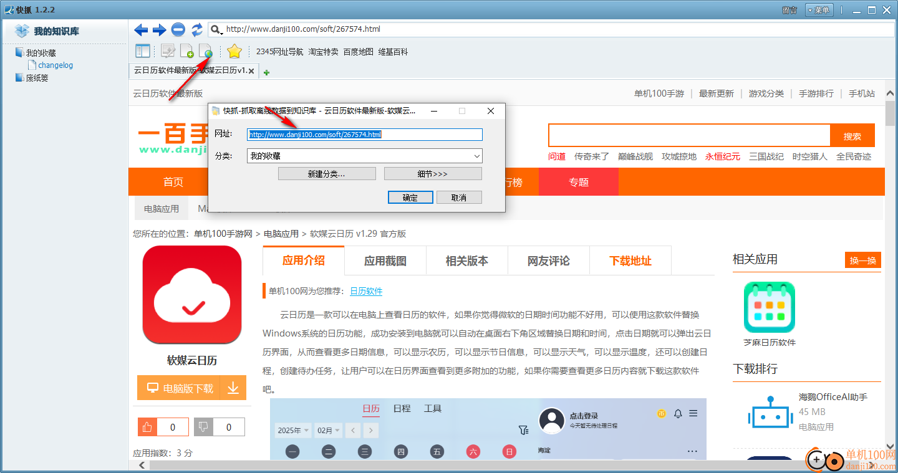Switch to the 下载地址 tab

(630, 261)
